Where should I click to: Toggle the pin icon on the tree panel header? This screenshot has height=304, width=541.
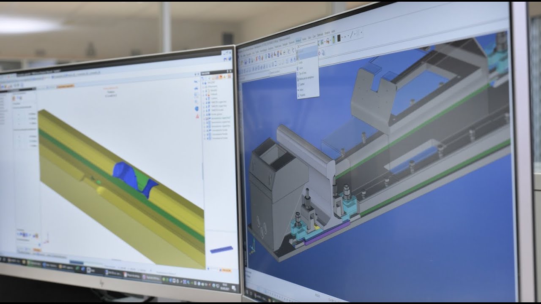(x=227, y=71)
